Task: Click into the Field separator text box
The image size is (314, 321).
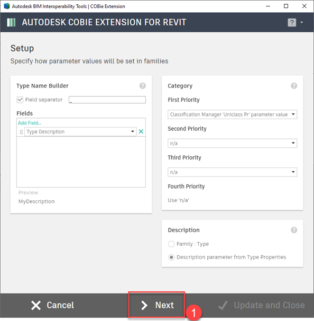Action: pyautogui.click(x=107, y=100)
